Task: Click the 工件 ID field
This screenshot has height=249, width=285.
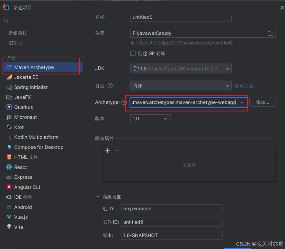Action: (172, 222)
